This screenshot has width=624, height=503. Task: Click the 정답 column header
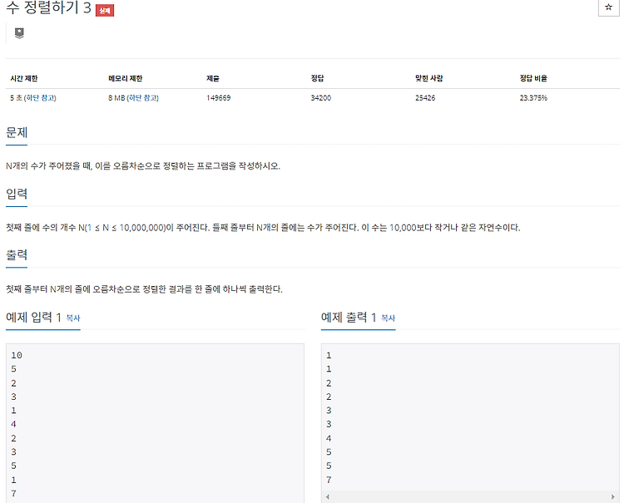point(317,78)
